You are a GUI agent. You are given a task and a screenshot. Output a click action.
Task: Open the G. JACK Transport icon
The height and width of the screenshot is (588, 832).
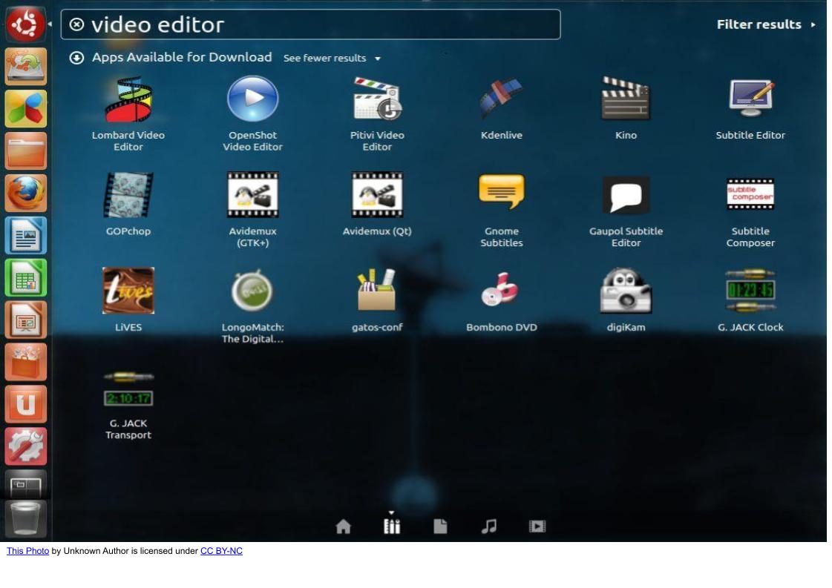(x=128, y=390)
